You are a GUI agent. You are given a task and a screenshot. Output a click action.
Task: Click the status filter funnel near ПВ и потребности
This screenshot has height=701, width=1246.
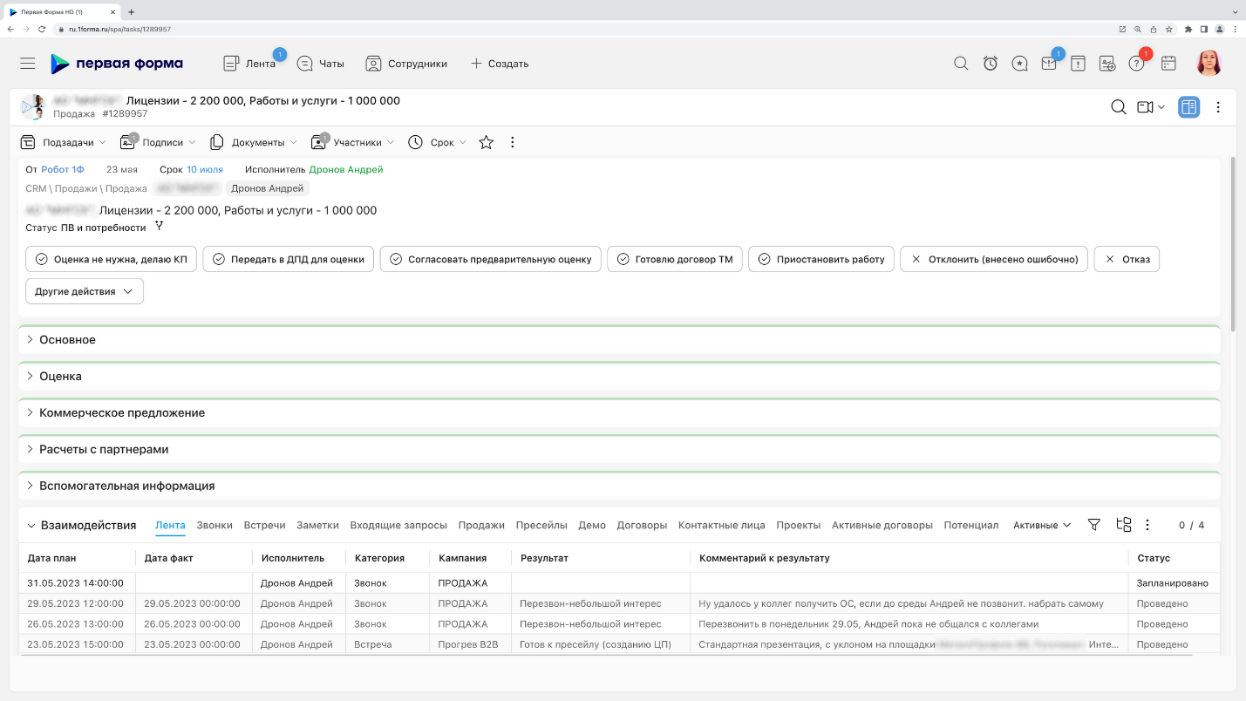pyautogui.click(x=160, y=225)
